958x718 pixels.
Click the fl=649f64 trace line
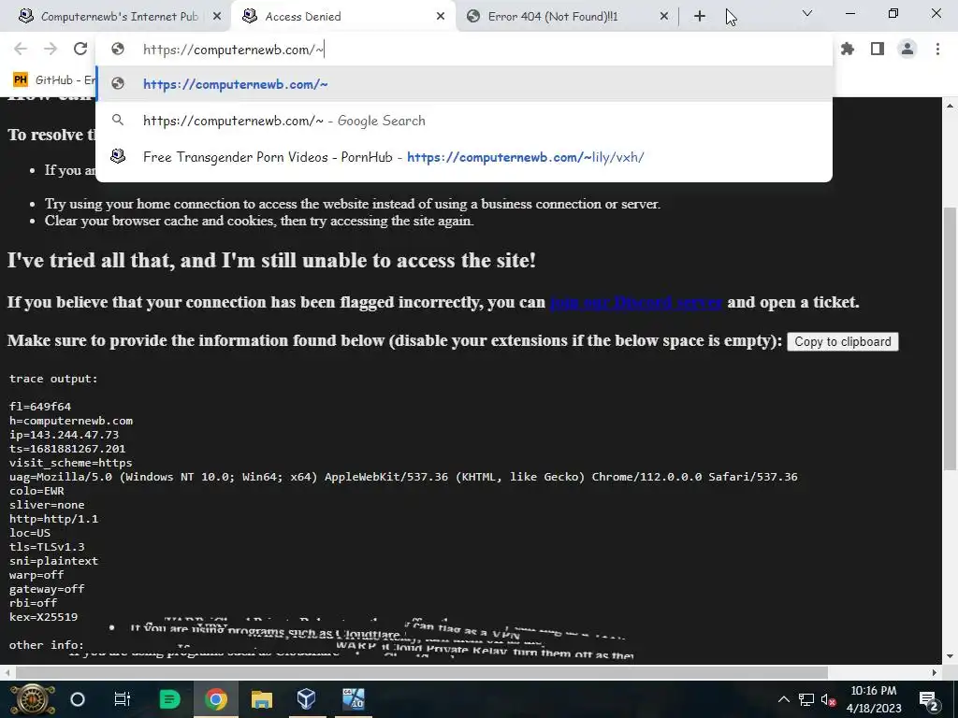(x=40, y=407)
